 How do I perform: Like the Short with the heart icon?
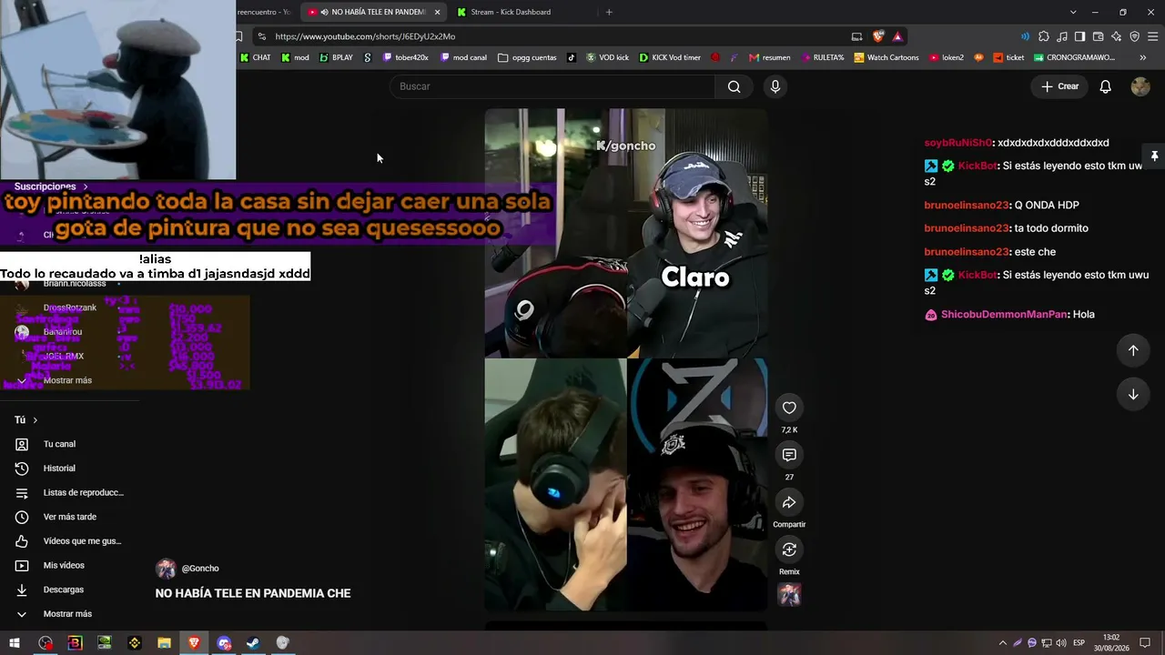789,408
